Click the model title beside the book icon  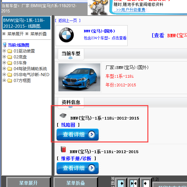104,152
